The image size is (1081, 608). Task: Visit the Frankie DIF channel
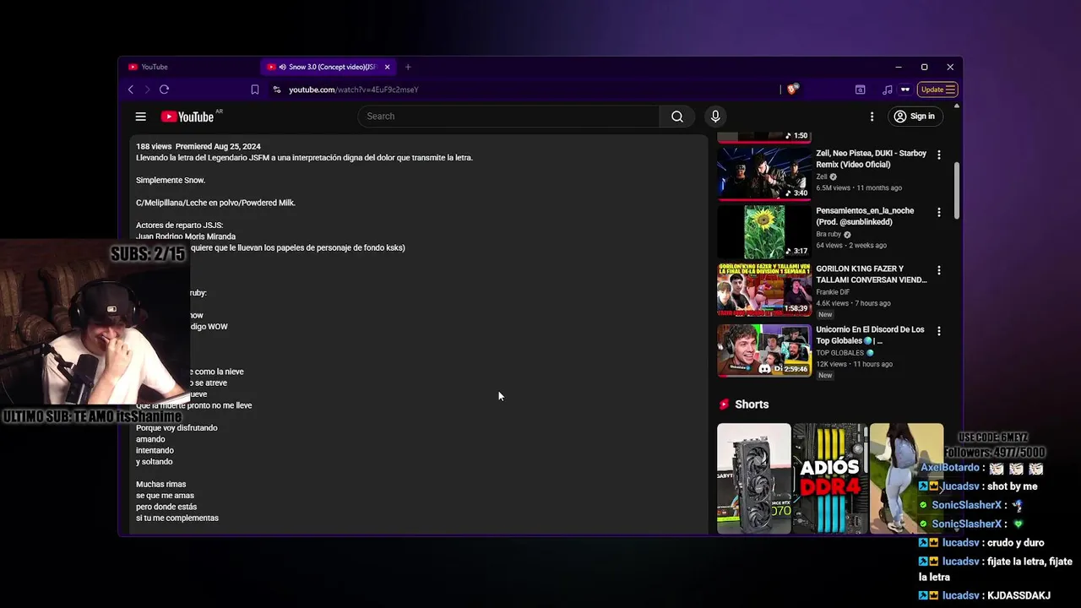click(x=833, y=292)
